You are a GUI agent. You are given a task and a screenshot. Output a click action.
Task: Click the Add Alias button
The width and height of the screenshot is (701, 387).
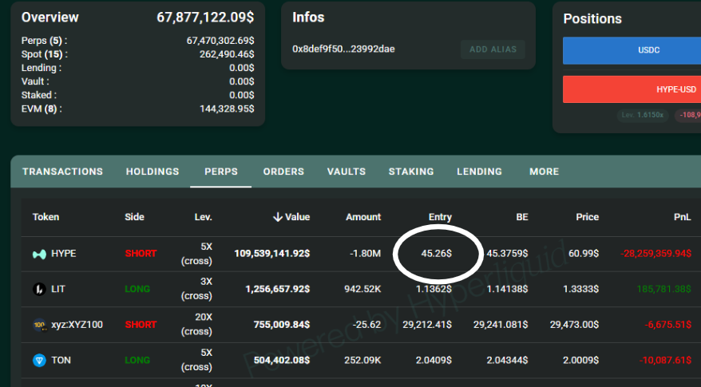(493, 49)
